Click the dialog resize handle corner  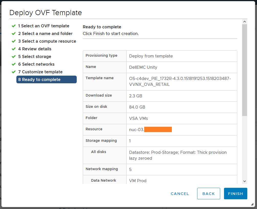point(252,204)
